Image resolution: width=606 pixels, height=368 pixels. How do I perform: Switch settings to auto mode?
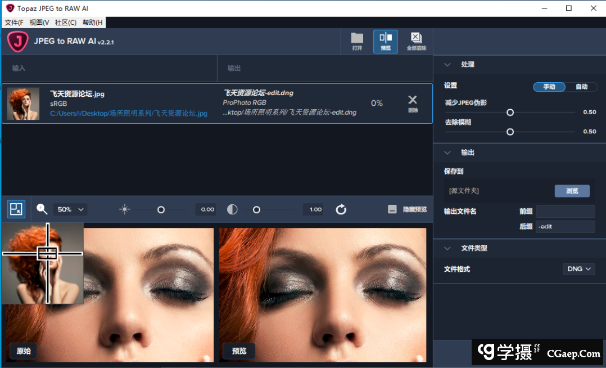point(581,87)
